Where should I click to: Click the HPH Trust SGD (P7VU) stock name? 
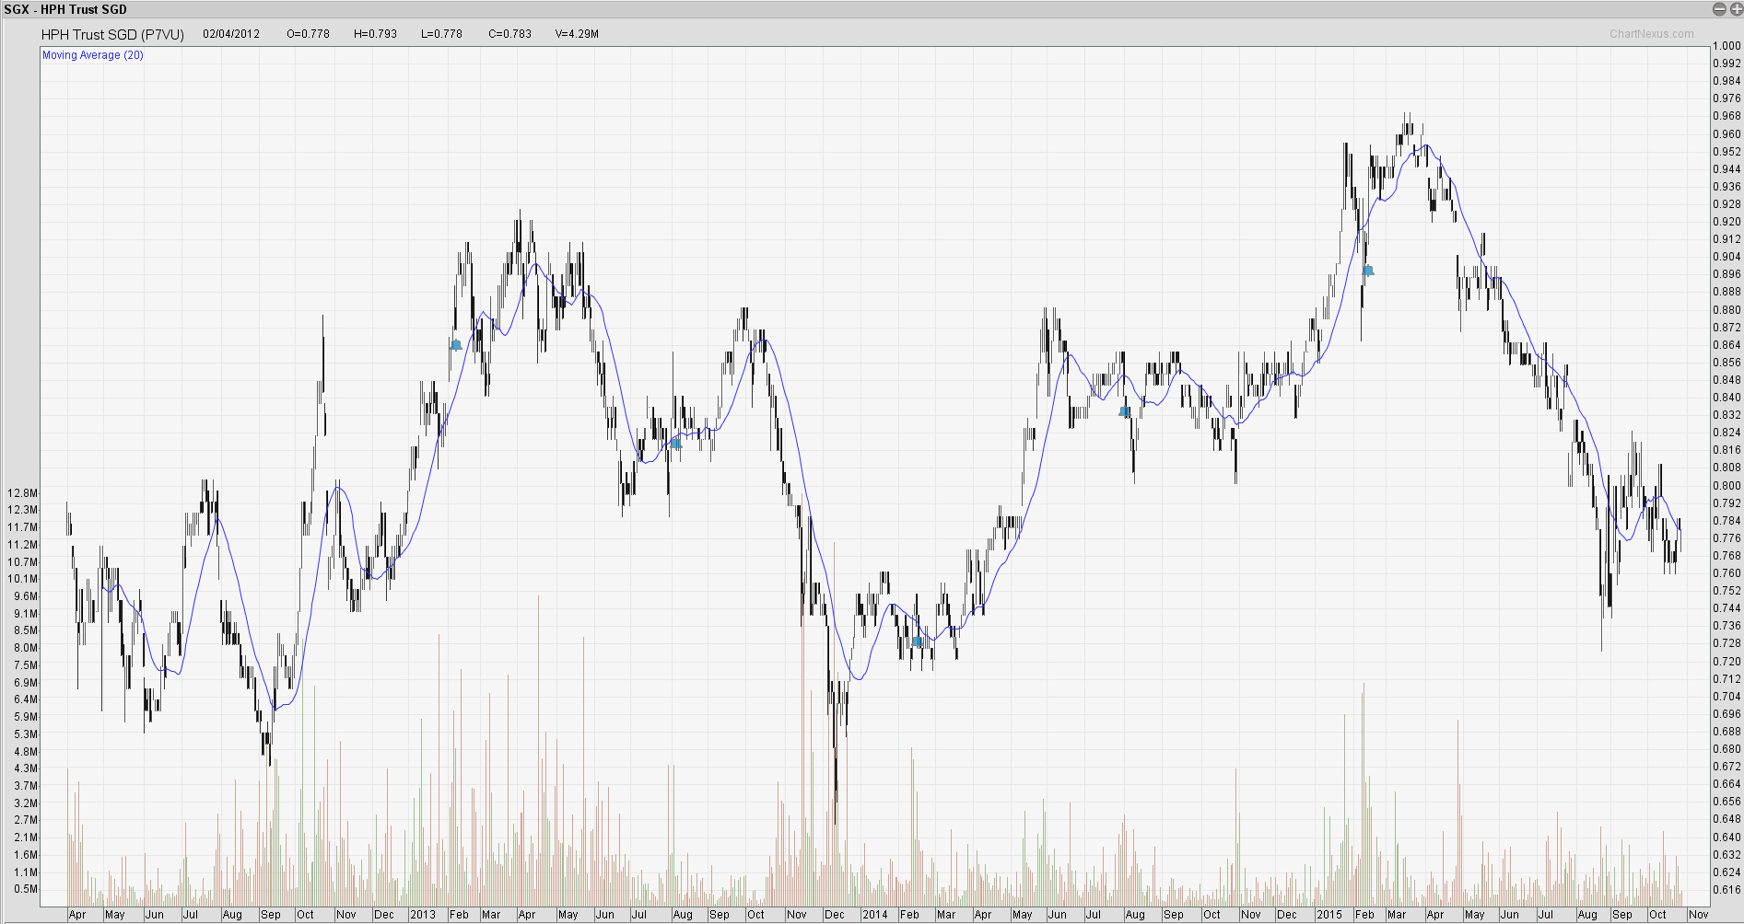click(x=112, y=34)
